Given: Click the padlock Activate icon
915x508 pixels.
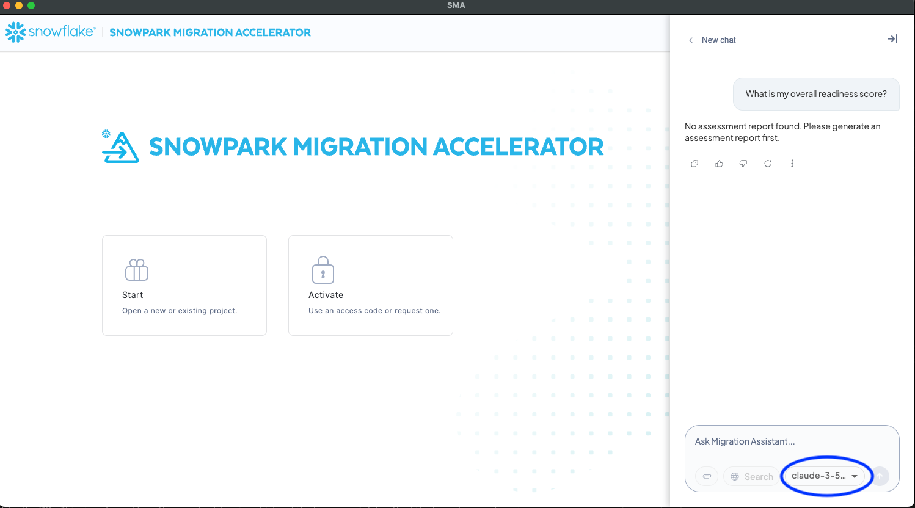Looking at the screenshot, I should point(323,270).
